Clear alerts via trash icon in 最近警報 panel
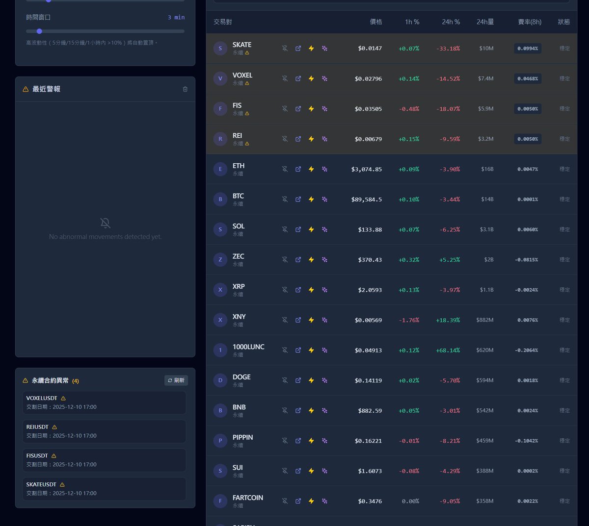Screen dimensions: 589x526 tap(185, 89)
